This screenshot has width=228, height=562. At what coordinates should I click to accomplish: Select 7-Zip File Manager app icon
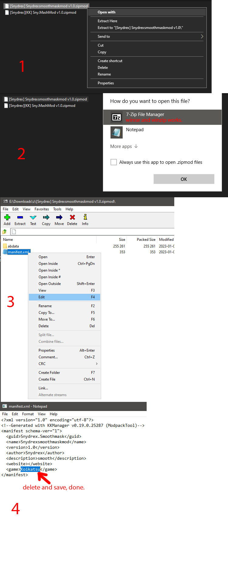117,117
